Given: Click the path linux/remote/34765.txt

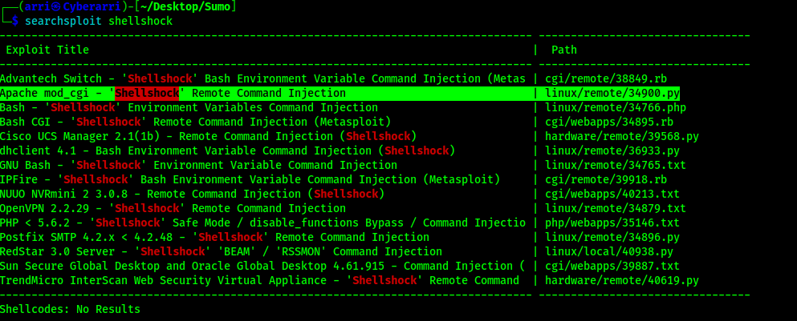Looking at the screenshot, I should (616, 165).
